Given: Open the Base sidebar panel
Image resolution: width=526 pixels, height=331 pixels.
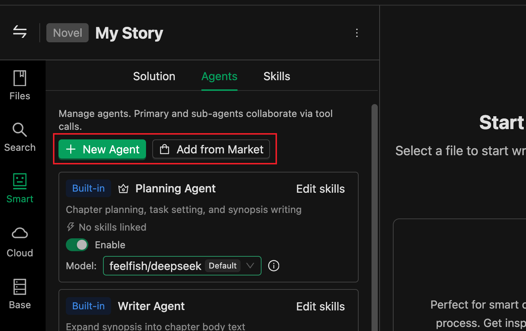Looking at the screenshot, I should [20, 294].
